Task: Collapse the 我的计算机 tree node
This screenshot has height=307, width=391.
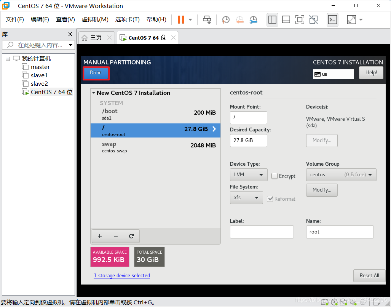Action: tap(8, 59)
